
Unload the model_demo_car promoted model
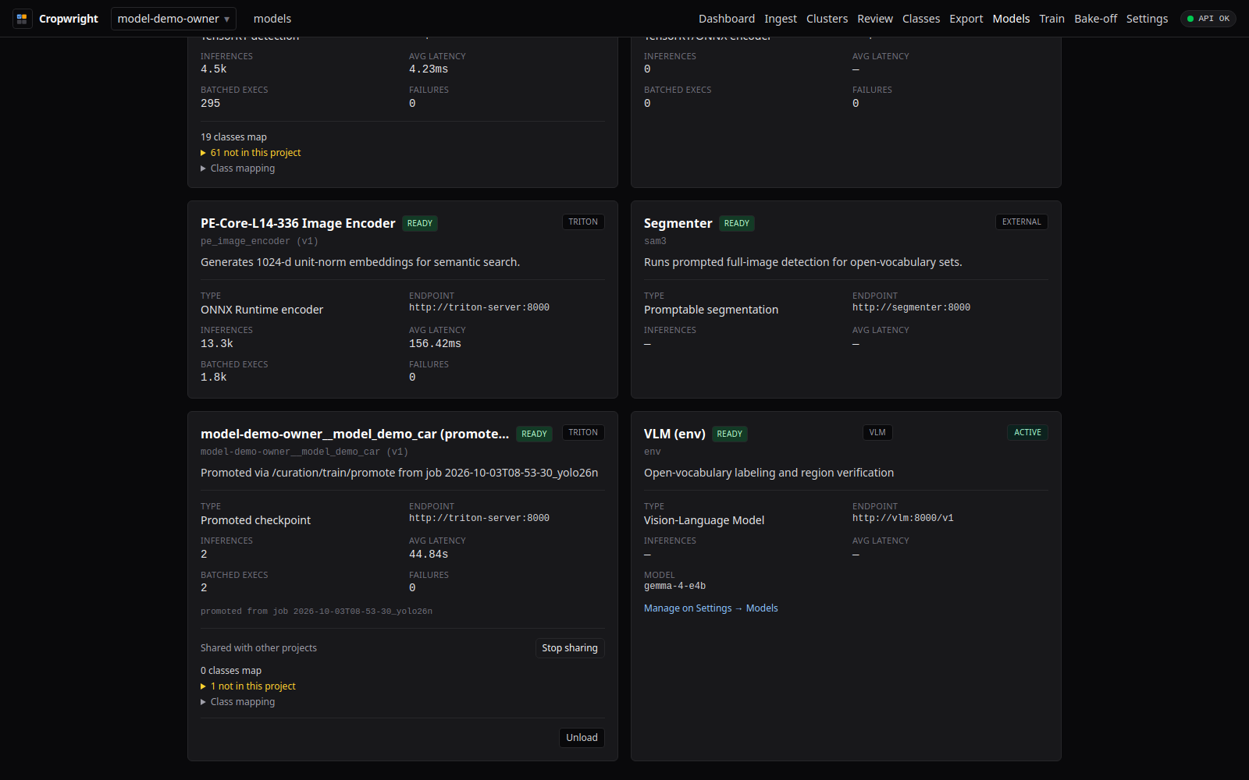point(582,738)
